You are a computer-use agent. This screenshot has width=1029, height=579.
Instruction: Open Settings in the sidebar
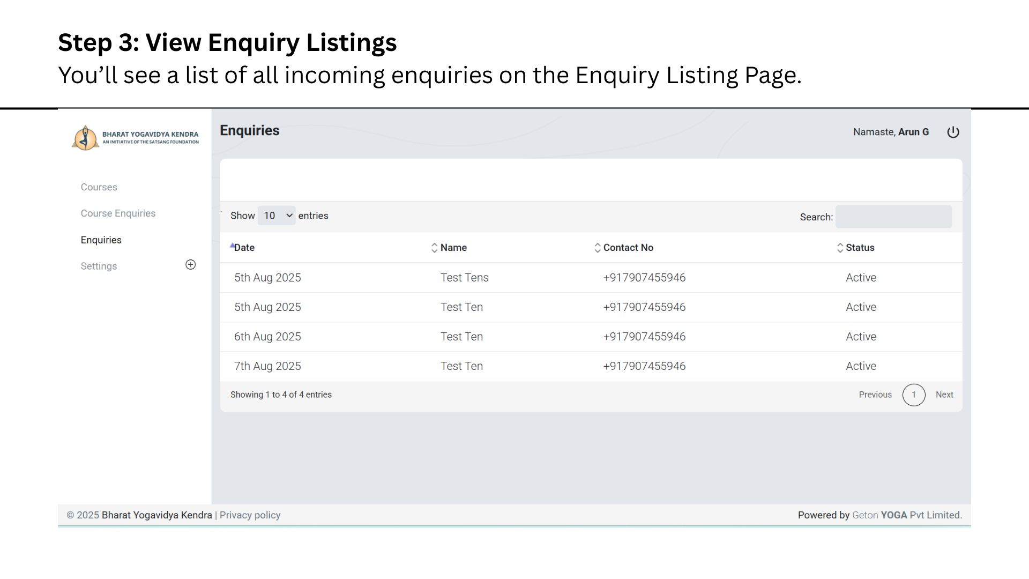click(x=99, y=266)
